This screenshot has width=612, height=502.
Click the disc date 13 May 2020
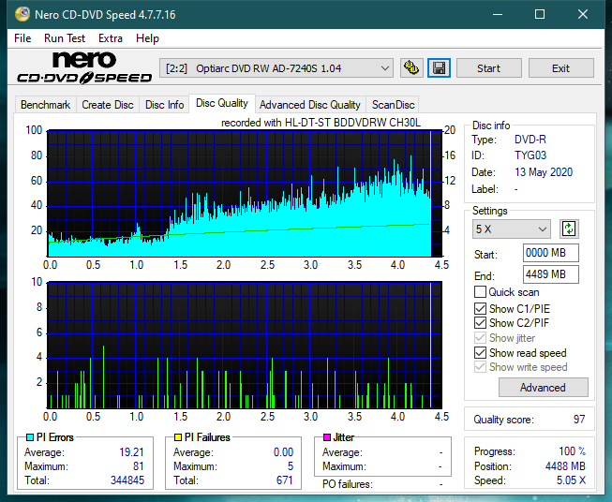(544, 172)
